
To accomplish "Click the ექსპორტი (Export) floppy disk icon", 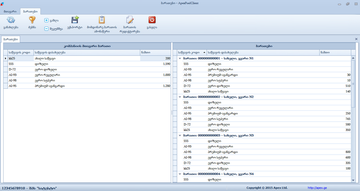I will [75, 20].
